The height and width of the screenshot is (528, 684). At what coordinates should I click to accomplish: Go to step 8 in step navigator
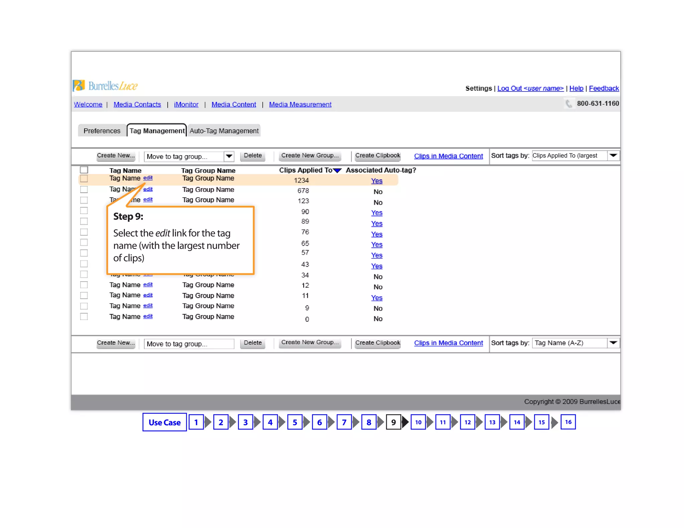(369, 422)
